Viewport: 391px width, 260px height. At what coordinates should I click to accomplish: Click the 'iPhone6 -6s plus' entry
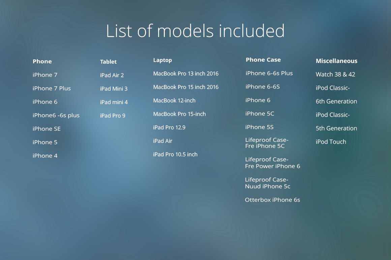coord(56,115)
